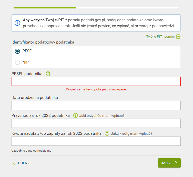Click the green progress bar at the top

click(45, 8)
